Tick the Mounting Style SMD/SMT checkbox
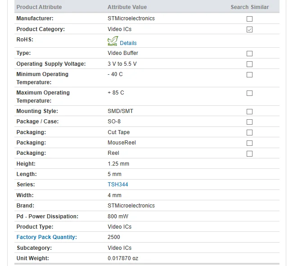Viewport: 302px width, 266px height. click(x=249, y=111)
